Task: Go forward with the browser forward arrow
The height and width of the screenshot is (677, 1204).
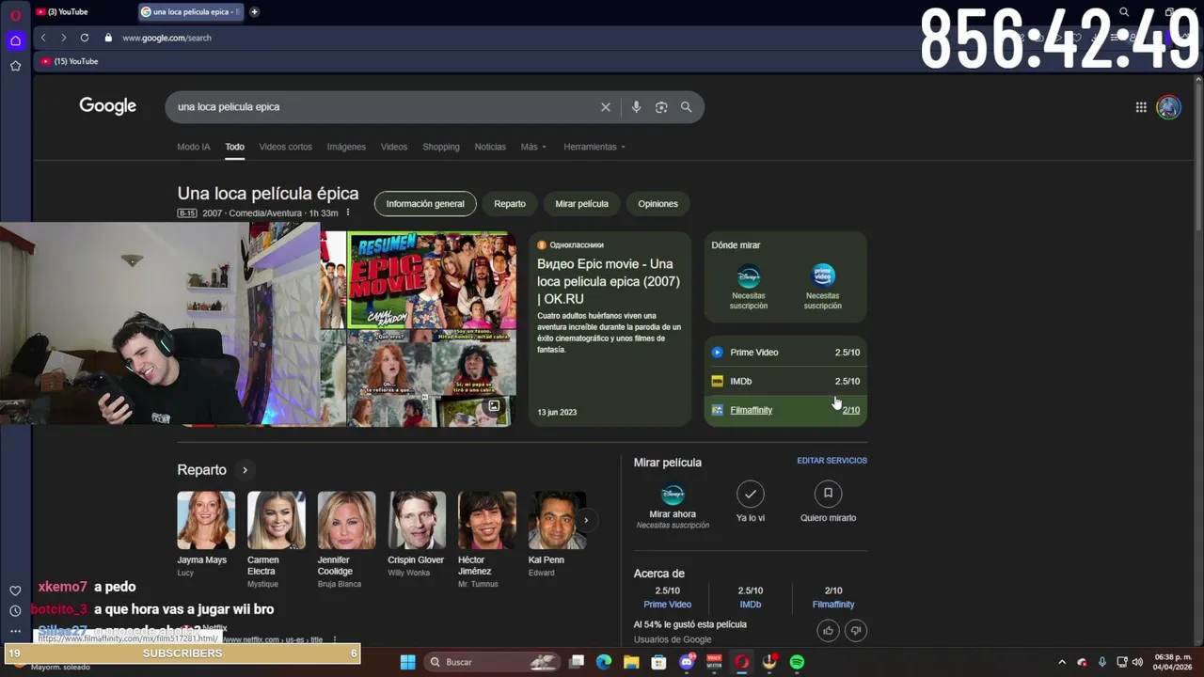Action: [x=63, y=38]
